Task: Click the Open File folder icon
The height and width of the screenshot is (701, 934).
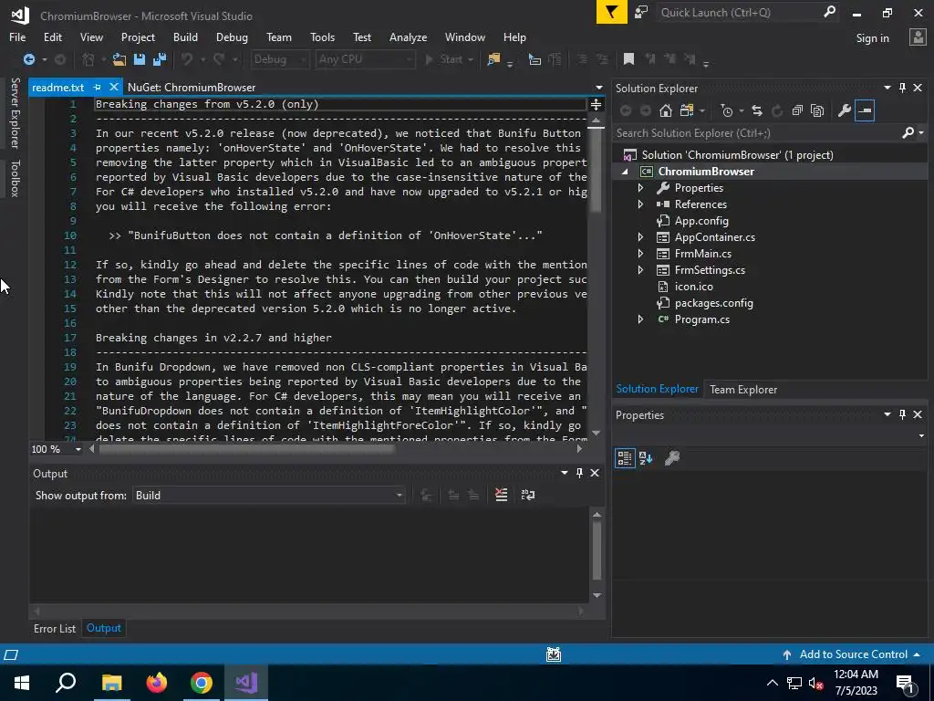Action: (119, 59)
